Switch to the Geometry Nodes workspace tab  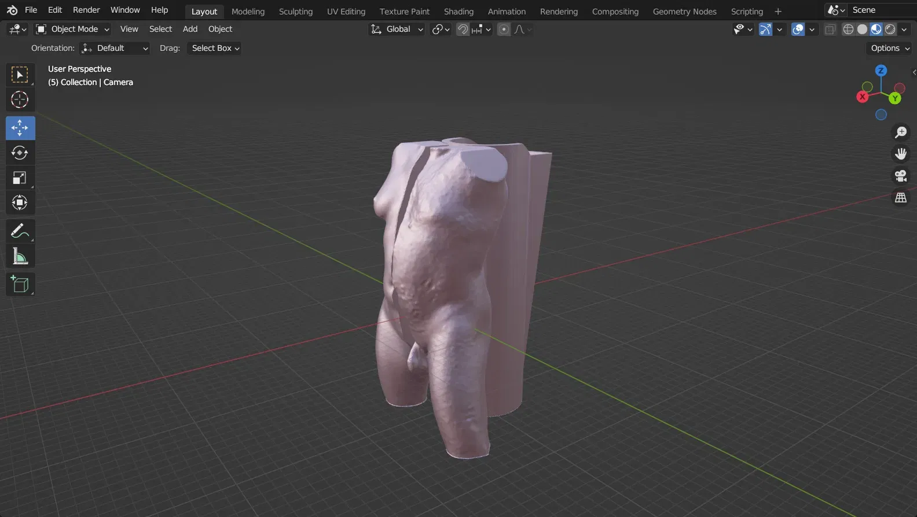point(684,12)
